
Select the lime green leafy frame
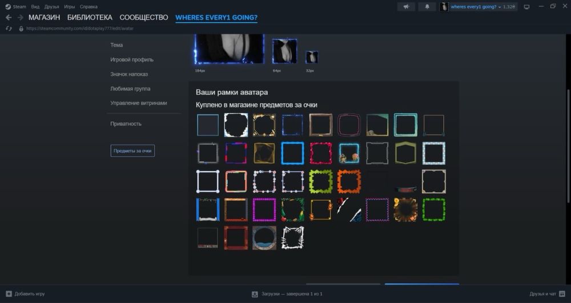(x=321, y=181)
